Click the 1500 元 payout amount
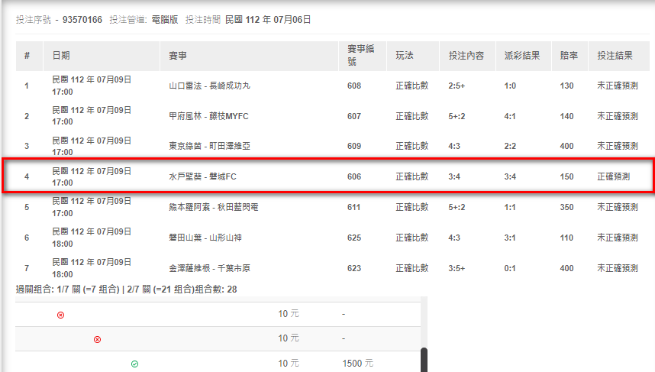 (x=358, y=364)
